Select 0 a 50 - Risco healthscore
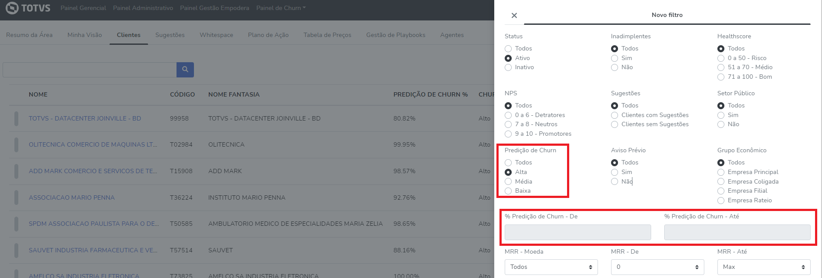This screenshot has height=278, width=822. [721, 58]
